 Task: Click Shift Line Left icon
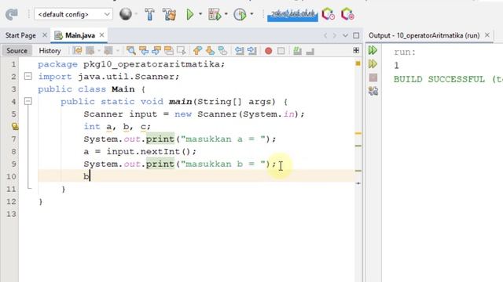click(x=239, y=50)
